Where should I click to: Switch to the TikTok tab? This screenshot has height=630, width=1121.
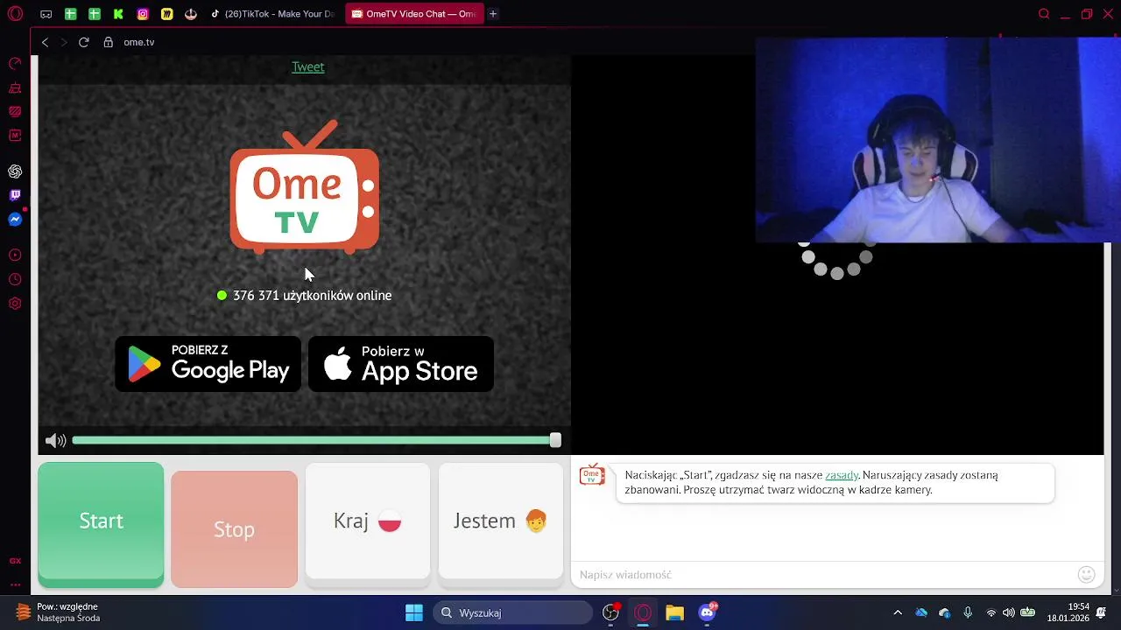pyautogui.click(x=272, y=14)
